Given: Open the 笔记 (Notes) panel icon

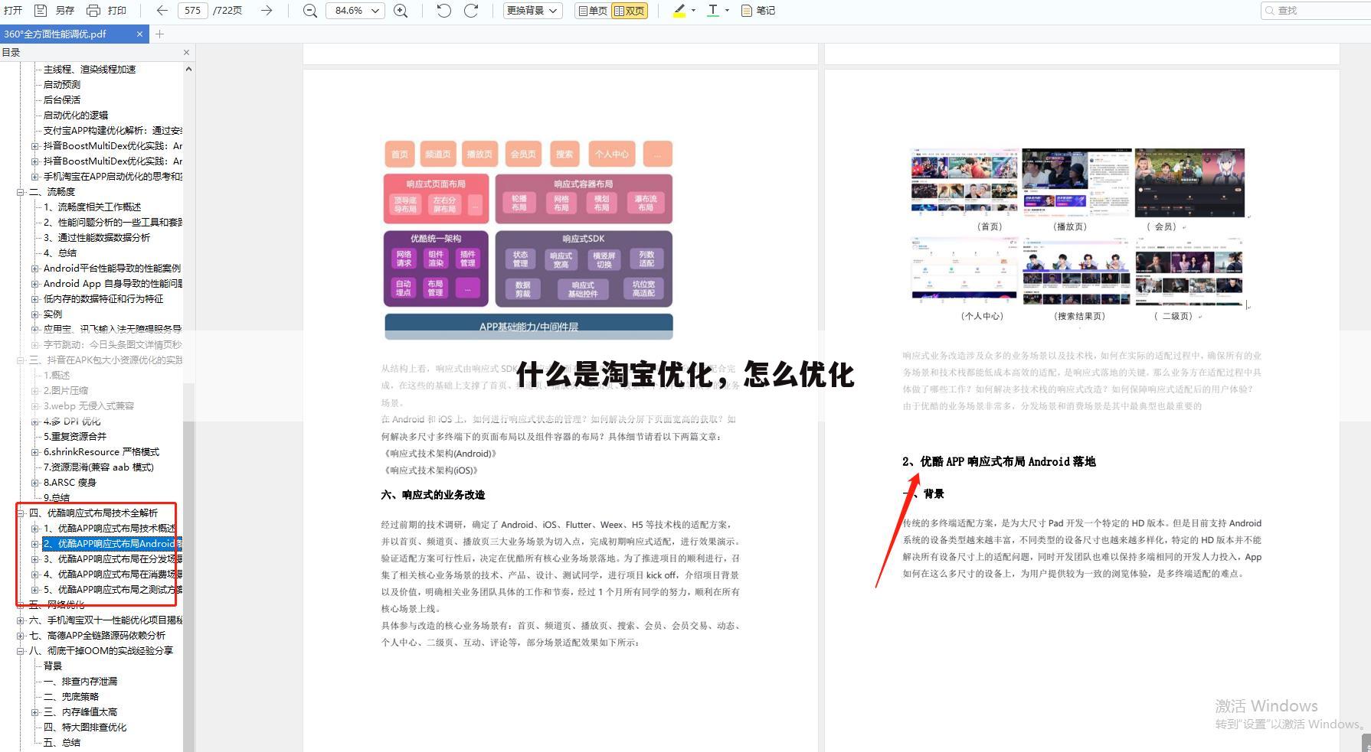Looking at the screenshot, I should pos(758,11).
